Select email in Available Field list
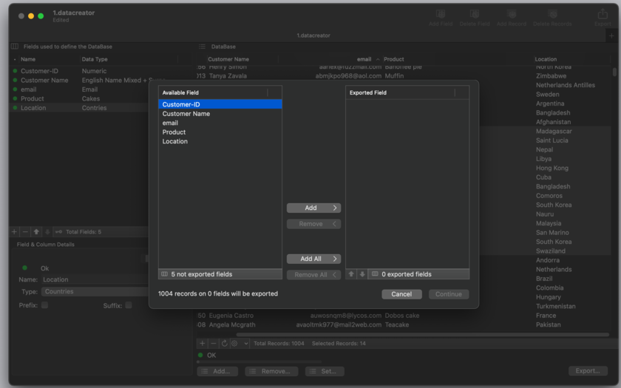The width and height of the screenshot is (621, 388). [x=220, y=123]
